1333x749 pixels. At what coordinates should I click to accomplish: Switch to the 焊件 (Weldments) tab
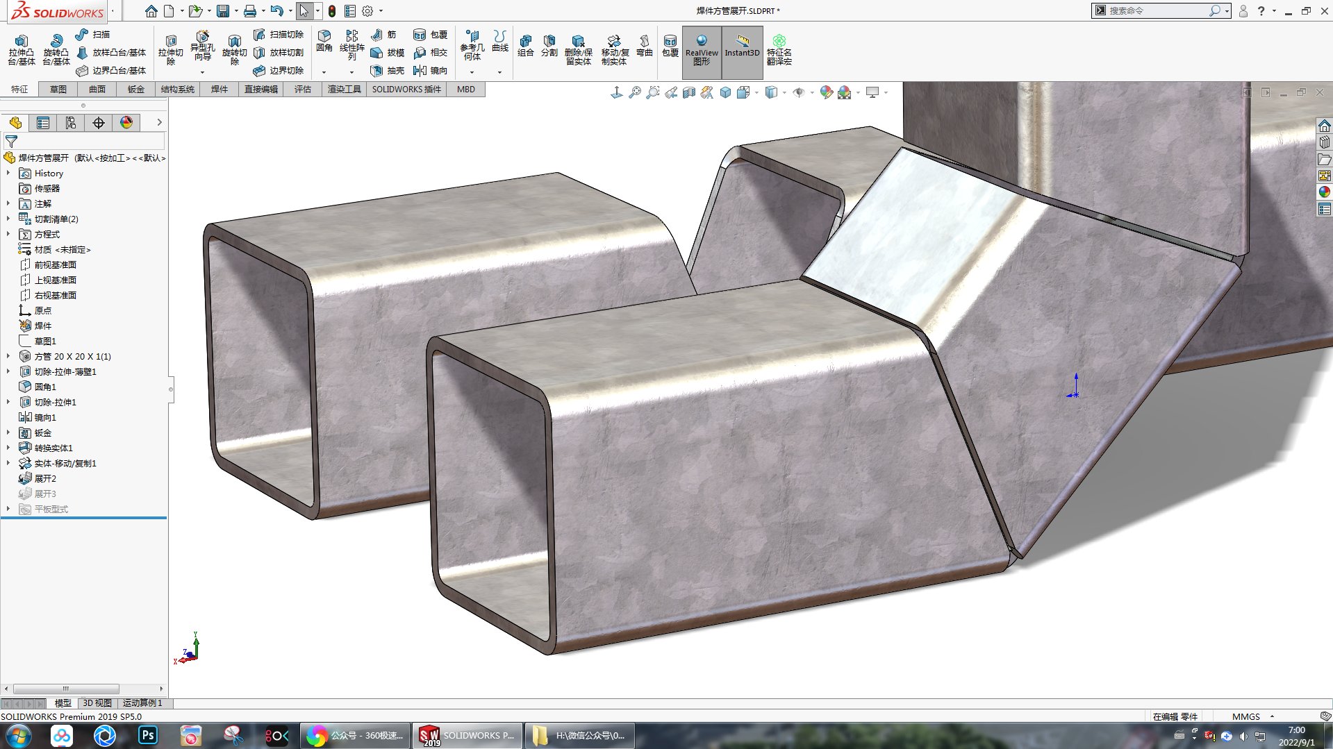point(220,89)
